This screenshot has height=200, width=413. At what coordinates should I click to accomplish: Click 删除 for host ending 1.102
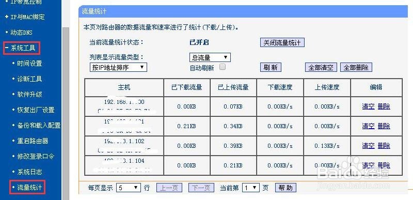384,146
